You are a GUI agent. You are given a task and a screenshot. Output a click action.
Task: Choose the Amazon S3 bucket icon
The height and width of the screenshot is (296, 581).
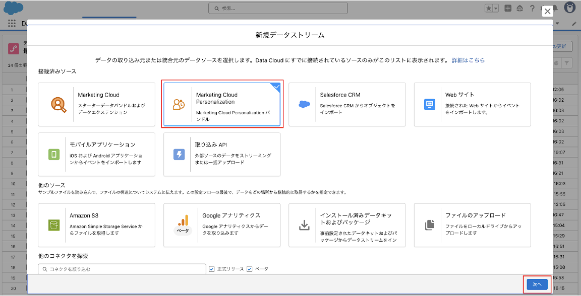tap(54, 225)
